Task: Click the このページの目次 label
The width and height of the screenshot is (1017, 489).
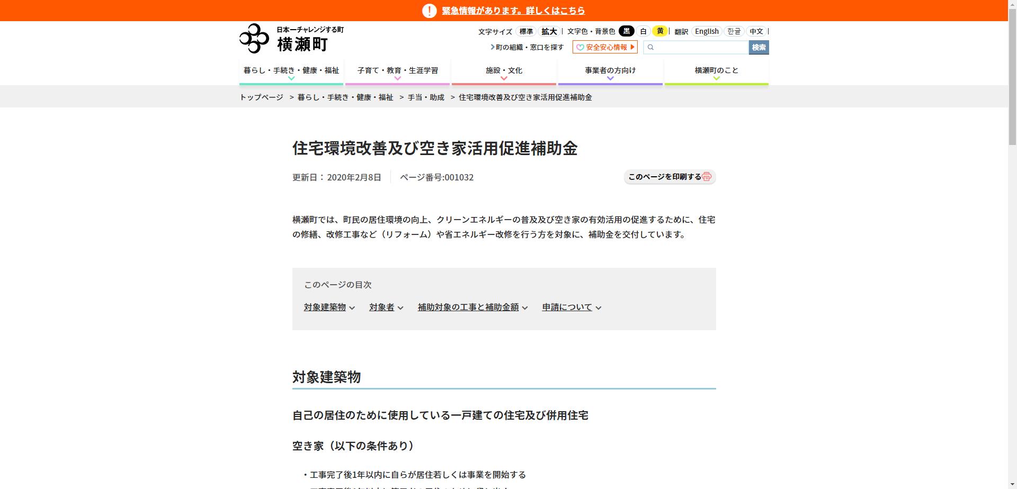Action: [x=338, y=285]
